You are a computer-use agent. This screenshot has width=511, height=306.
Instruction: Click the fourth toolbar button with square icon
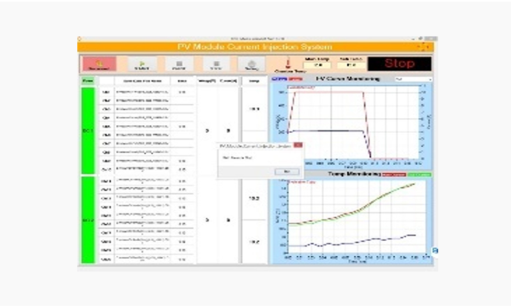216,64
